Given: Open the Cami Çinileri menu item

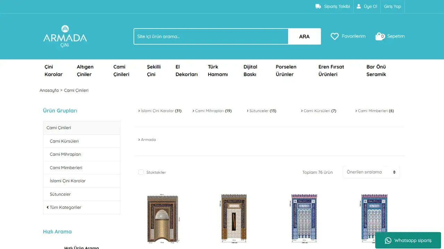Looking at the screenshot, I should [121, 71].
